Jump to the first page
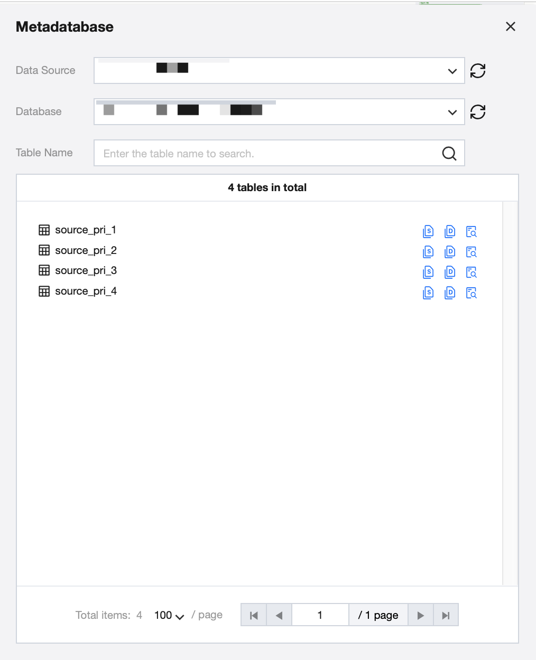 coord(254,615)
